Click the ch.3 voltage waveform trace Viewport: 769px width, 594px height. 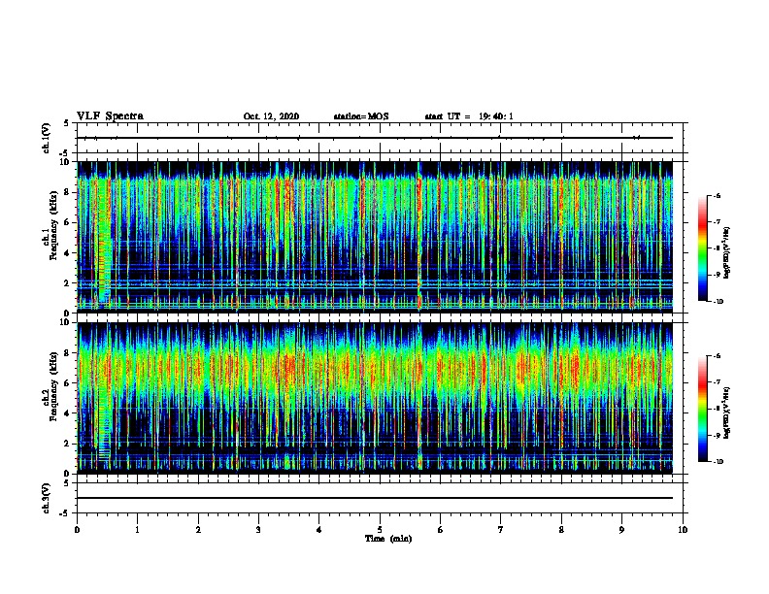coord(375,498)
